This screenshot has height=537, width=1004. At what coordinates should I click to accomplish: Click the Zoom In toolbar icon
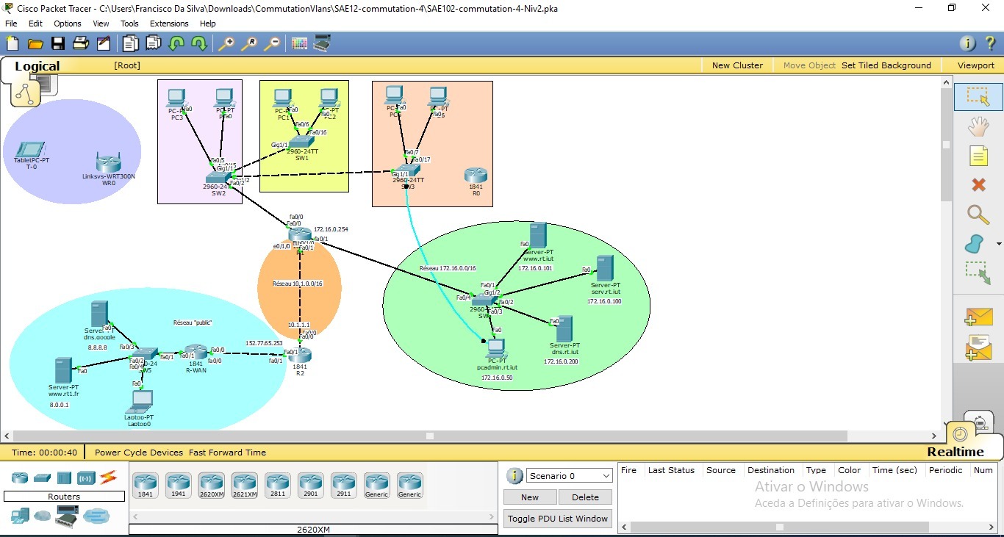coord(226,44)
